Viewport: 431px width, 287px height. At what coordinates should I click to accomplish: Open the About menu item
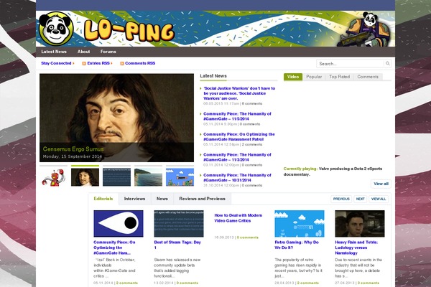(83, 52)
